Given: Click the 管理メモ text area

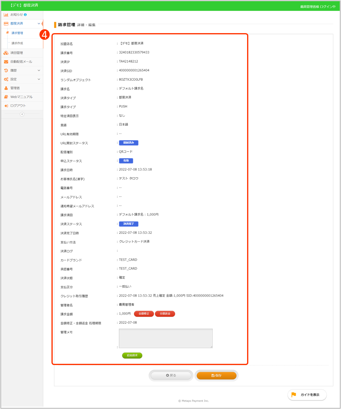Looking at the screenshot, I should tap(166, 338).
